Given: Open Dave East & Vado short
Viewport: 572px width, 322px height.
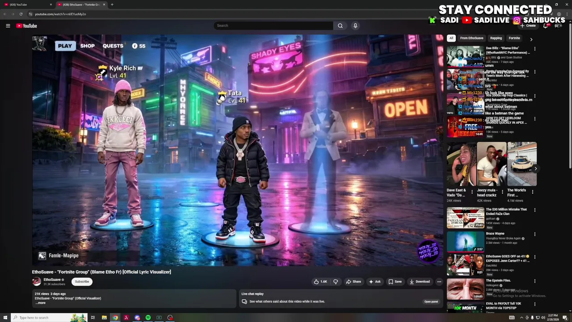Looking at the screenshot, I should pos(461,164).
